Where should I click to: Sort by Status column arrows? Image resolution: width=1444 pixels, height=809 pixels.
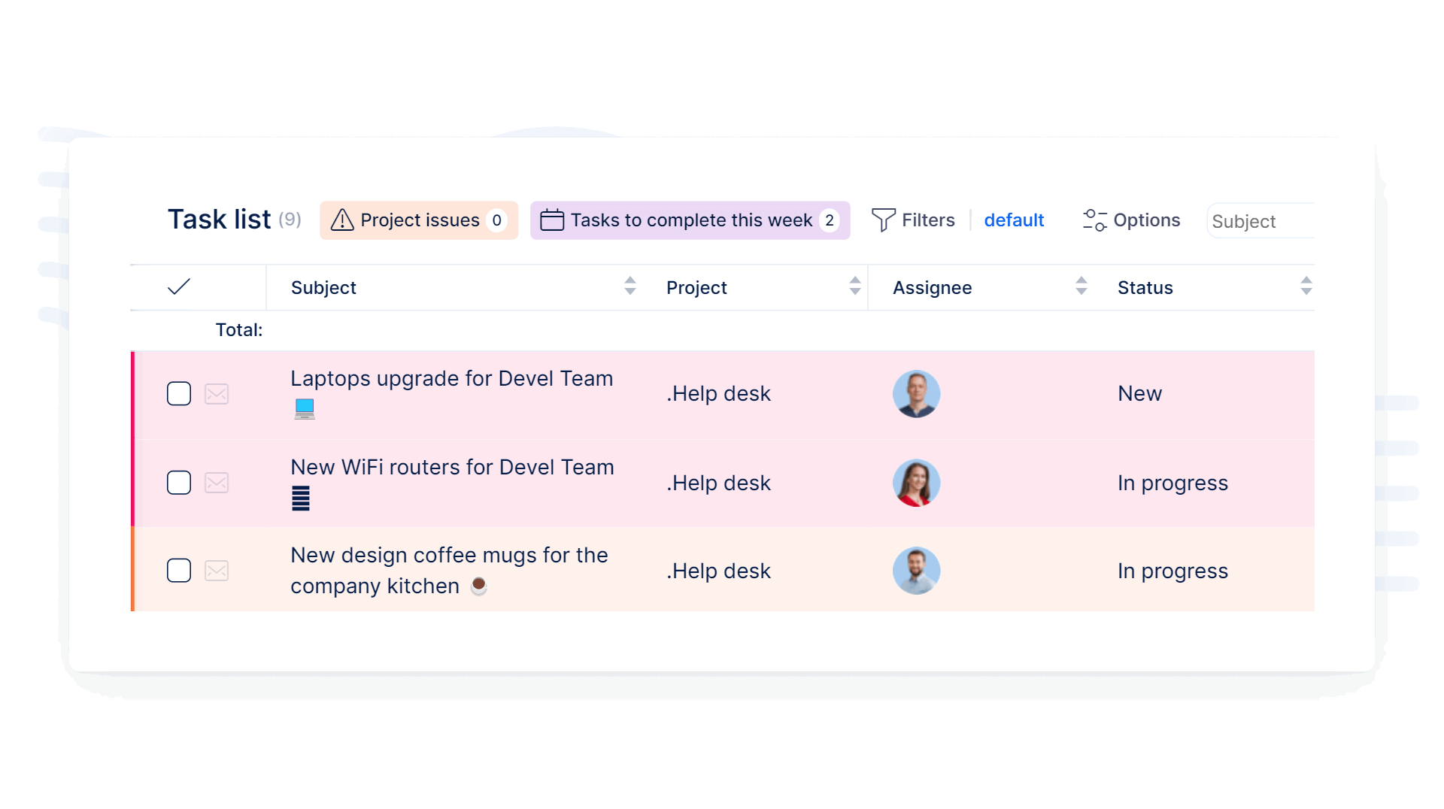click(1306, 286)
